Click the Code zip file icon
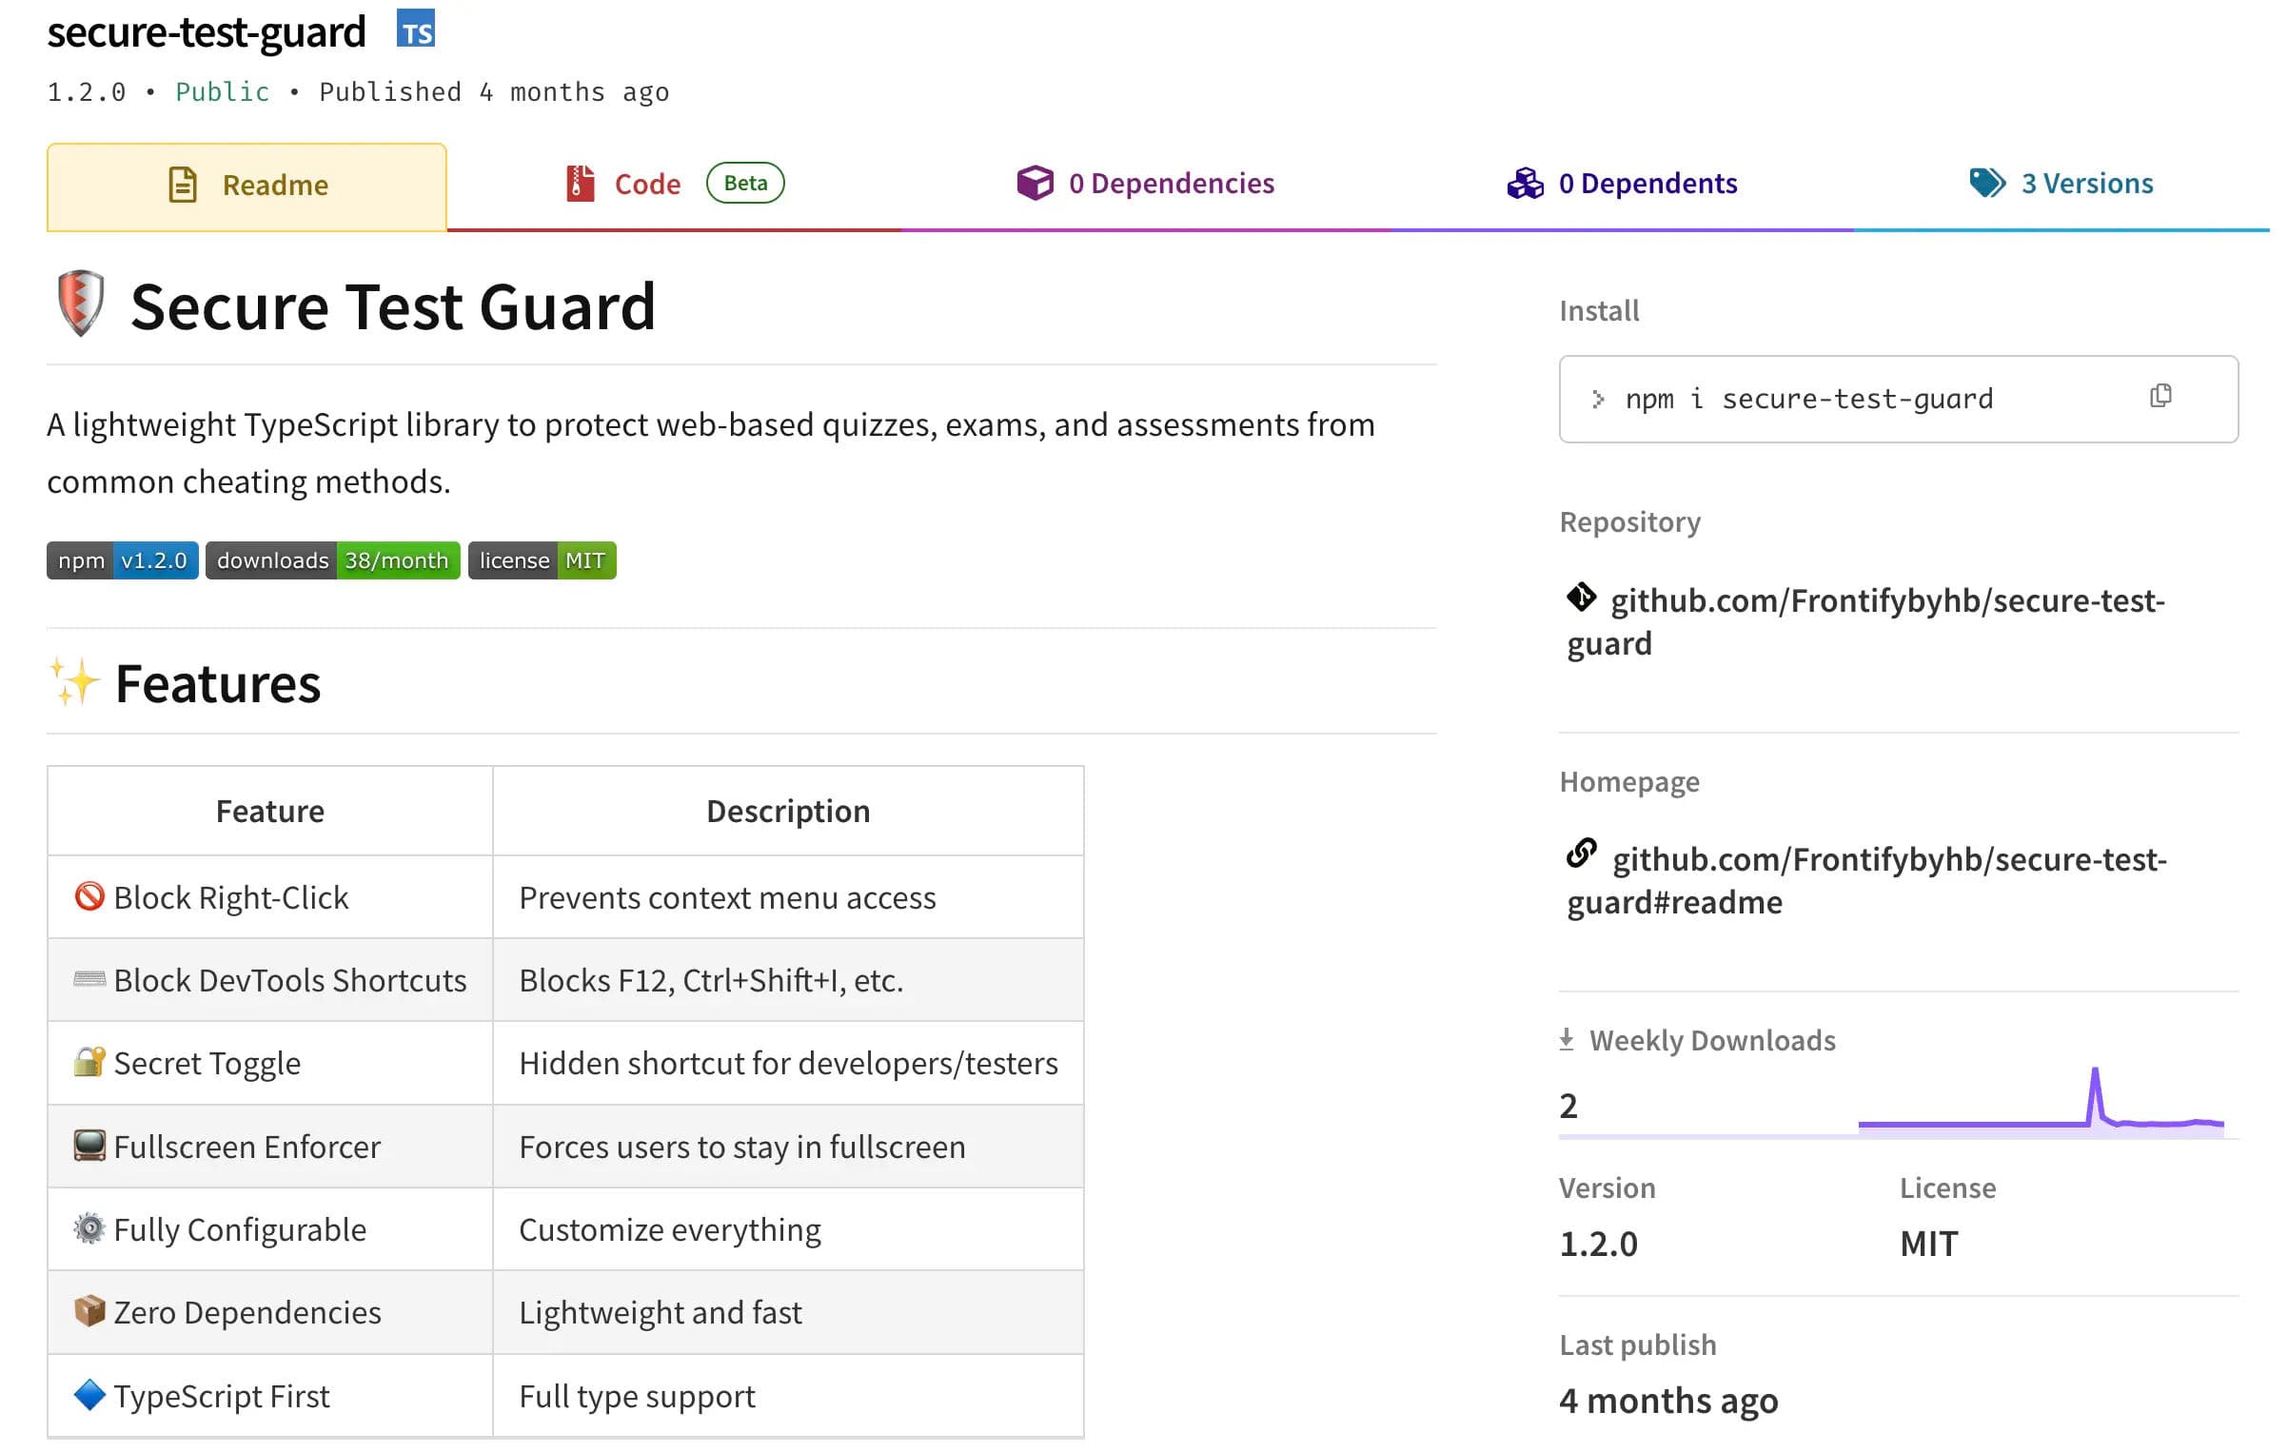The image size is (2288, 1452). tap(580, 184)
